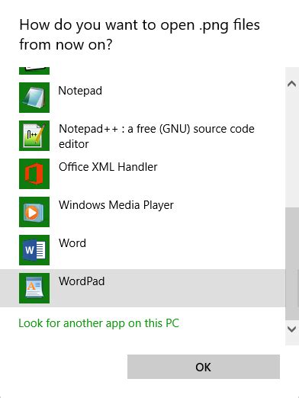The width and height of the screenshot is (299, 398).
Task: Select Windows Media Player label
Action: (x=116, y=205)
